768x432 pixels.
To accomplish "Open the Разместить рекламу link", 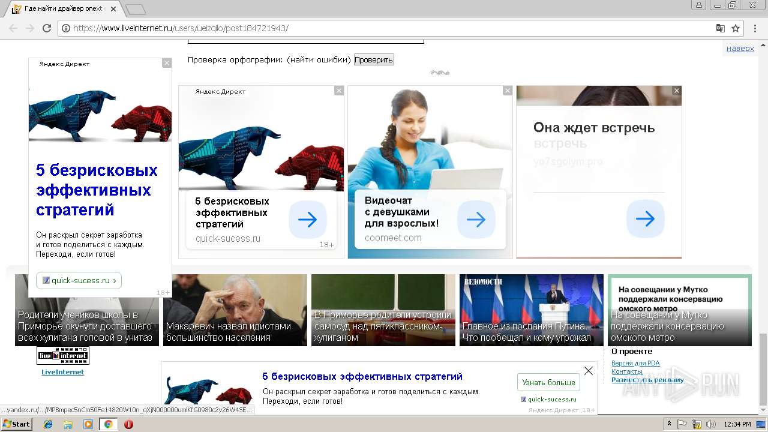I will pos(647,380).
